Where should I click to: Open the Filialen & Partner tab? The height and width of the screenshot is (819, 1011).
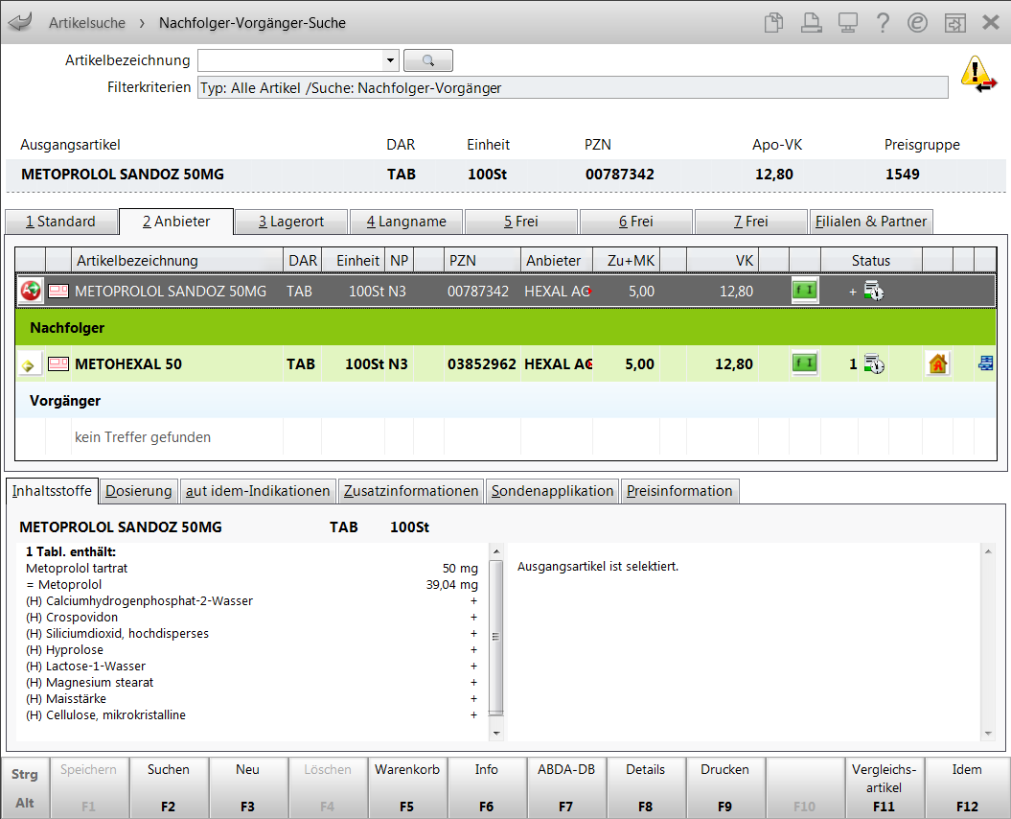(x=871, y=222)
